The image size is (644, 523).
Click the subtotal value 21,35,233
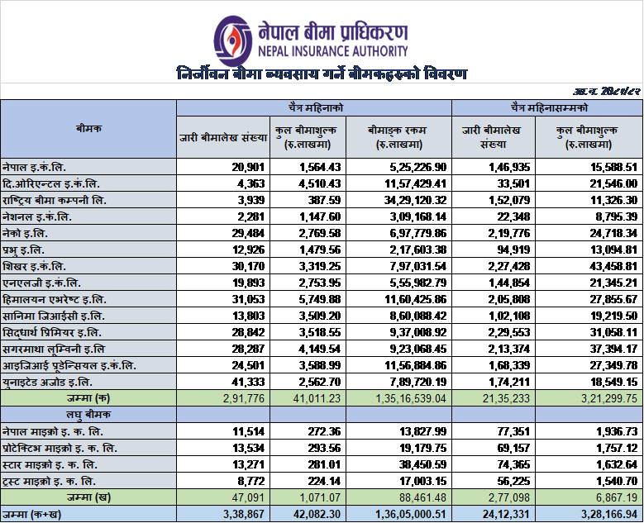click(x=506, y=398)
